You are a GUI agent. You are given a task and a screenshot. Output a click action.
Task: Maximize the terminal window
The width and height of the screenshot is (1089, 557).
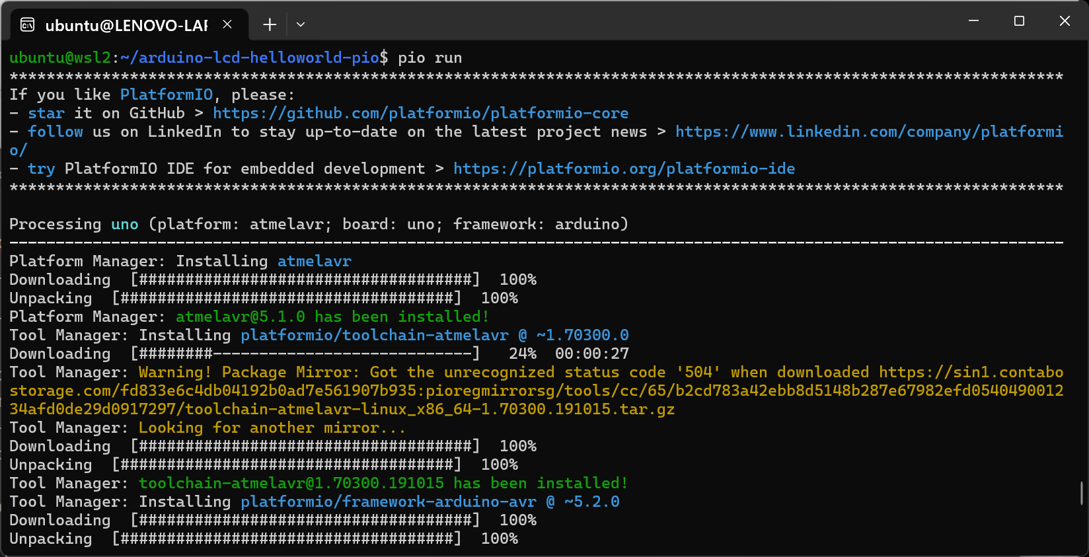(x=1019, y=21)
